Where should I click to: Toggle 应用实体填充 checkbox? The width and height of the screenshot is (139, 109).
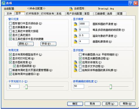pyautogui.click(x=80, y=62)
